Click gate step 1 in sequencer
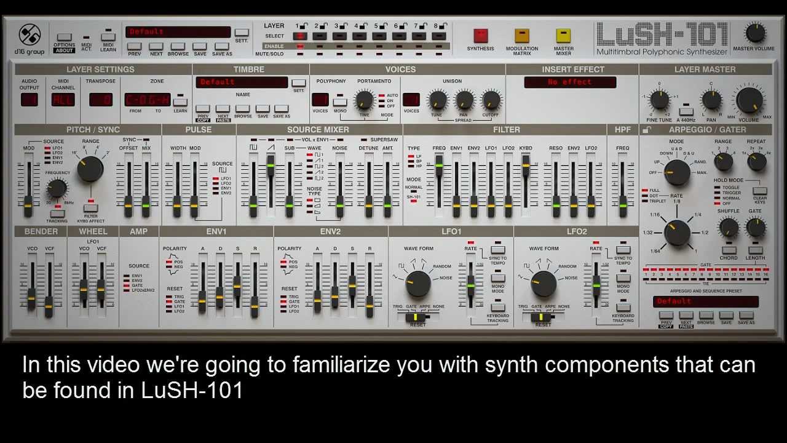The image size is (787, 443). pos(647,270)
